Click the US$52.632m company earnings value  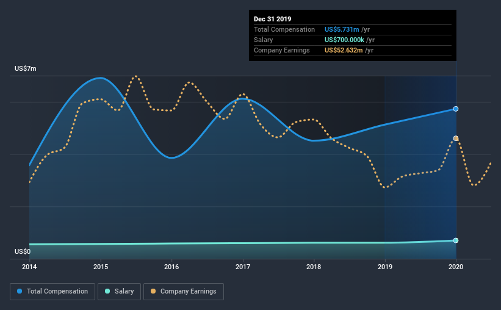point(344,50)
